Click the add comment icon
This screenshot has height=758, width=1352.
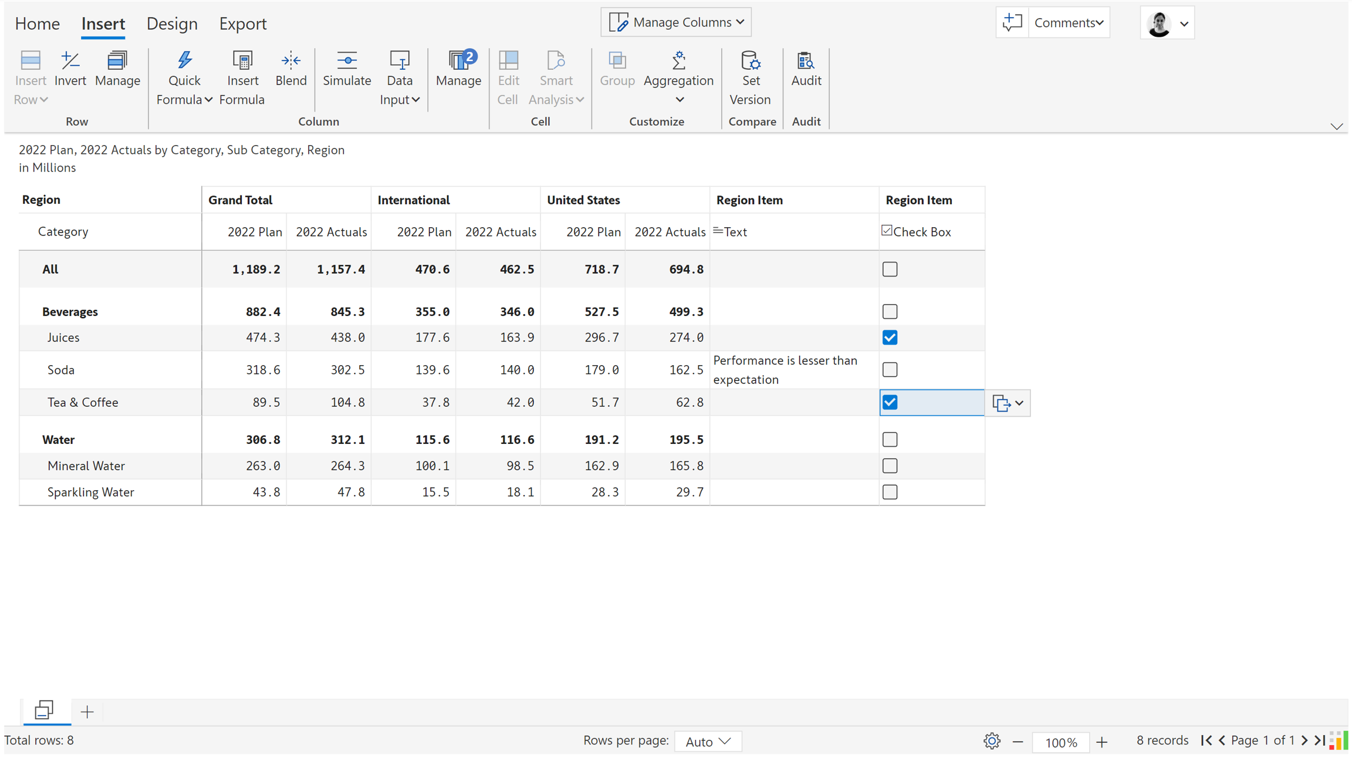[1012, 23]
